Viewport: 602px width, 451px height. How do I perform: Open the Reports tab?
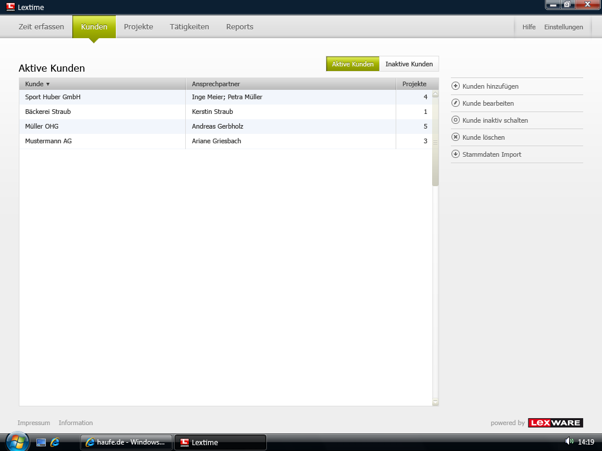pyautogui.click(x=240, y=27)
